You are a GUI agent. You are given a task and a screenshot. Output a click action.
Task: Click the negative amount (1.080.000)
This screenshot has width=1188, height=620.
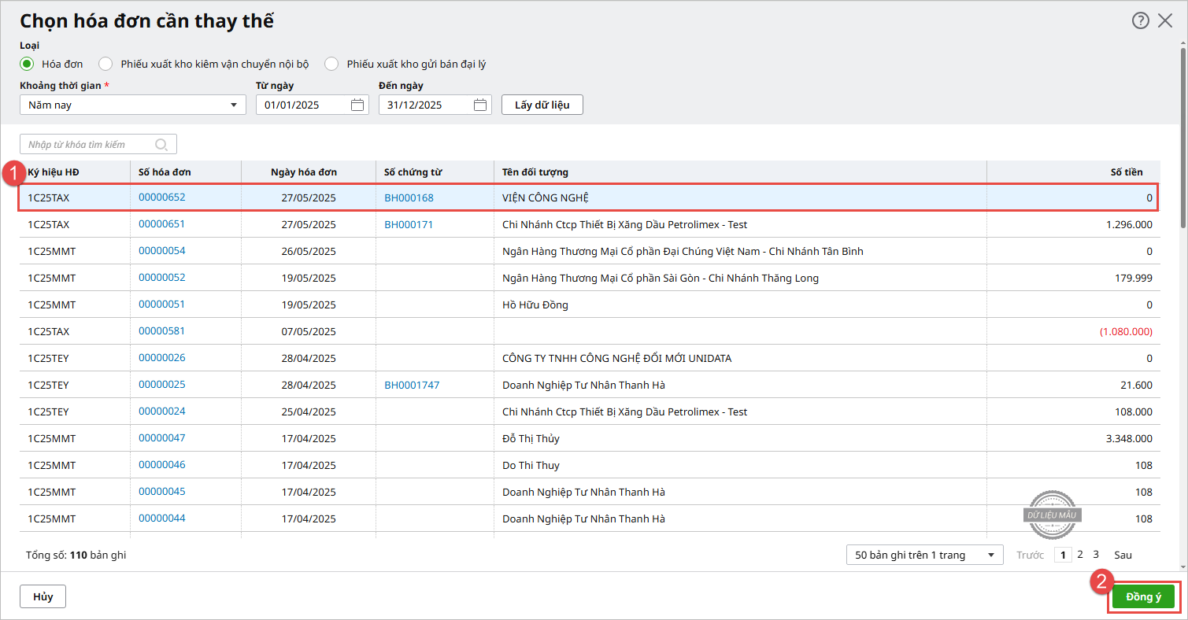pos(1126,331)
